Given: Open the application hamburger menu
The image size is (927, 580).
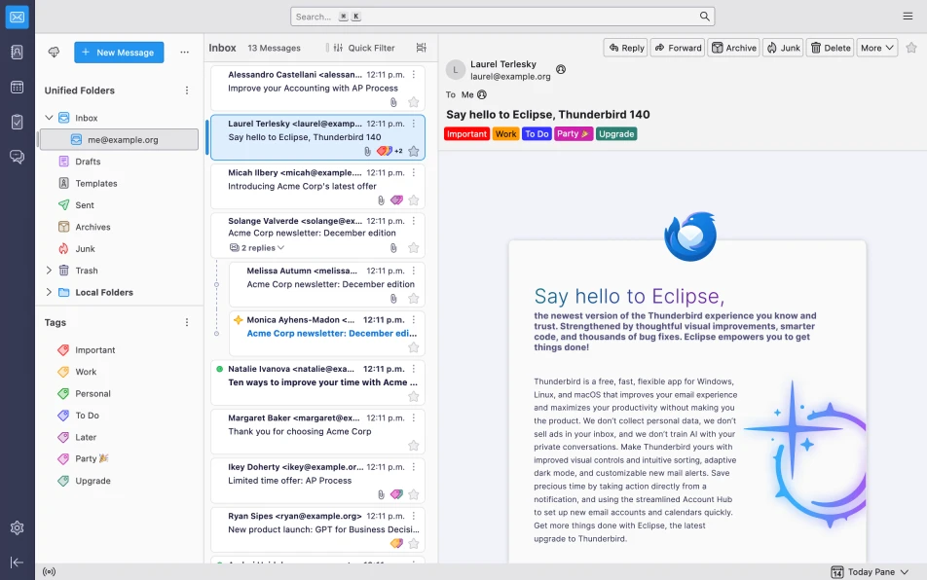Looking at the screenshot, I should 908,16.
